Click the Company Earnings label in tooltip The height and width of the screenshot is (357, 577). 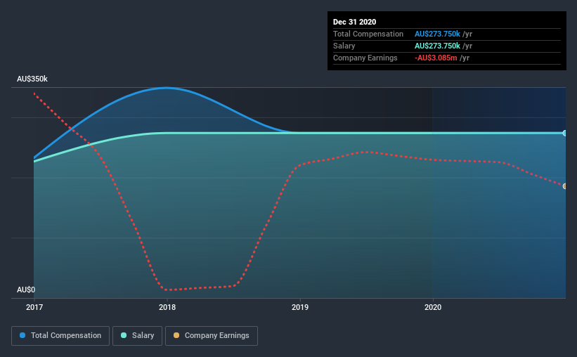pos(365,58)
